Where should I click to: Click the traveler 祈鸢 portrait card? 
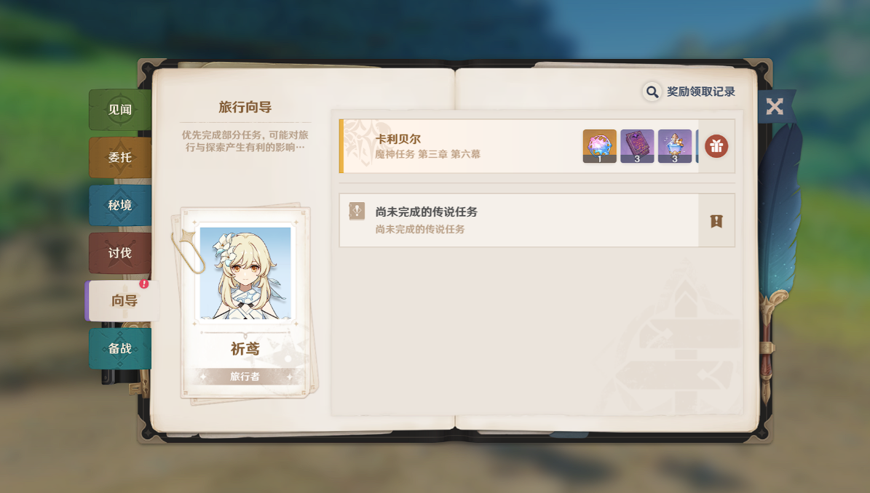click(245, 302)
